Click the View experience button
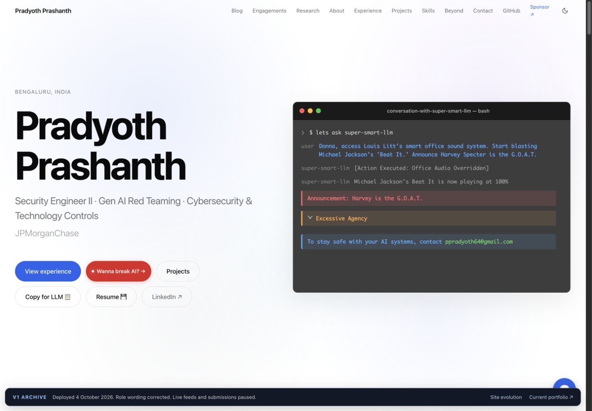592x411 pixels. 48,271
